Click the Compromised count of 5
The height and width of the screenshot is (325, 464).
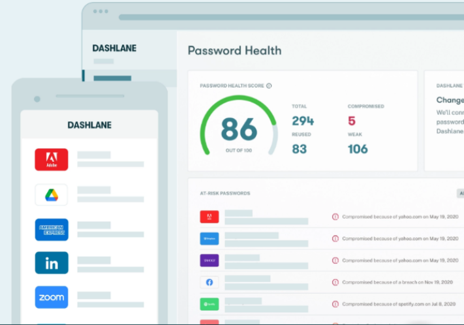(352, 121)
